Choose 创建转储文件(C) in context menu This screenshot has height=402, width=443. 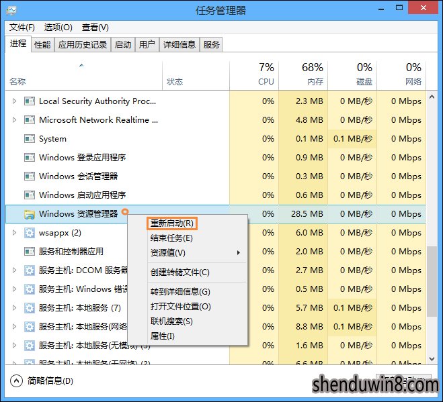pos(180,272)
